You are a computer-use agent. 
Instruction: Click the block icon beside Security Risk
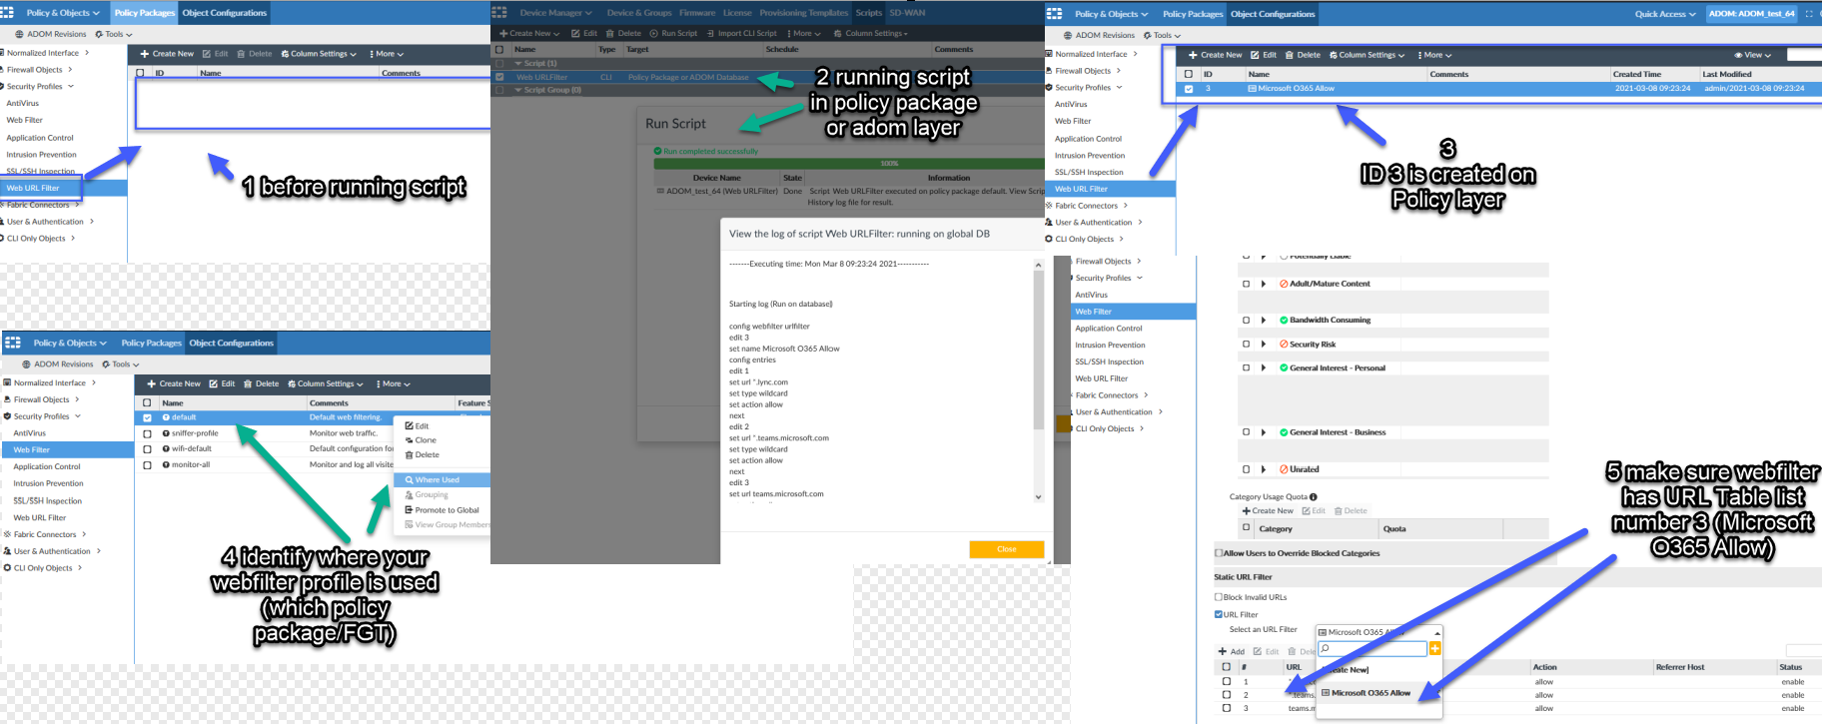pos(1284,345)
